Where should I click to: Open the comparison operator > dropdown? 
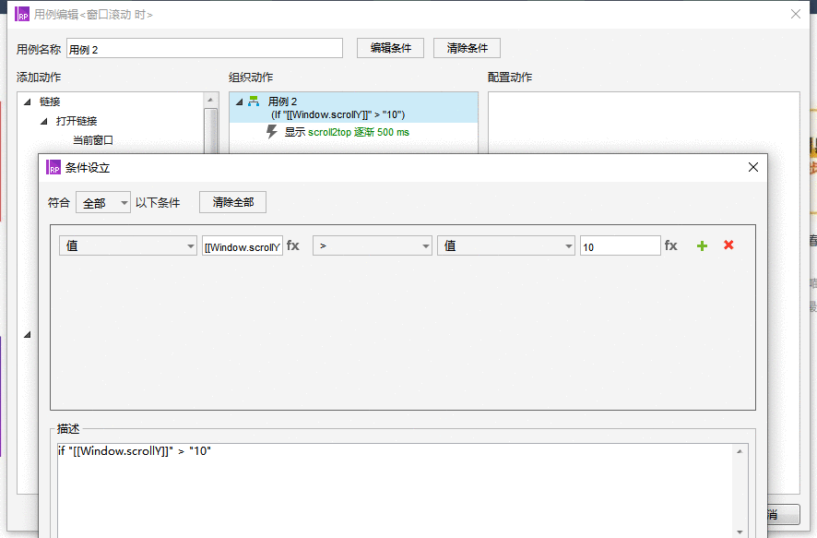click(x=372, y=245)
